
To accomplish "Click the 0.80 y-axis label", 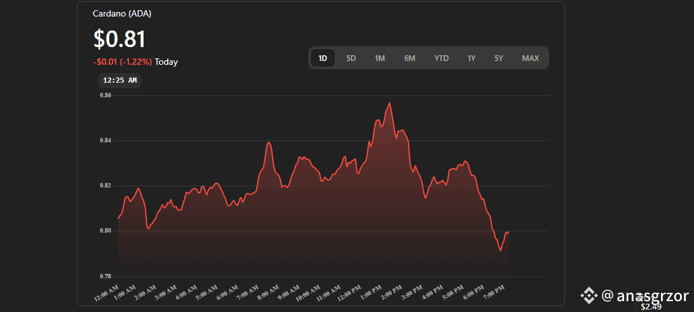I will point(105,231).
